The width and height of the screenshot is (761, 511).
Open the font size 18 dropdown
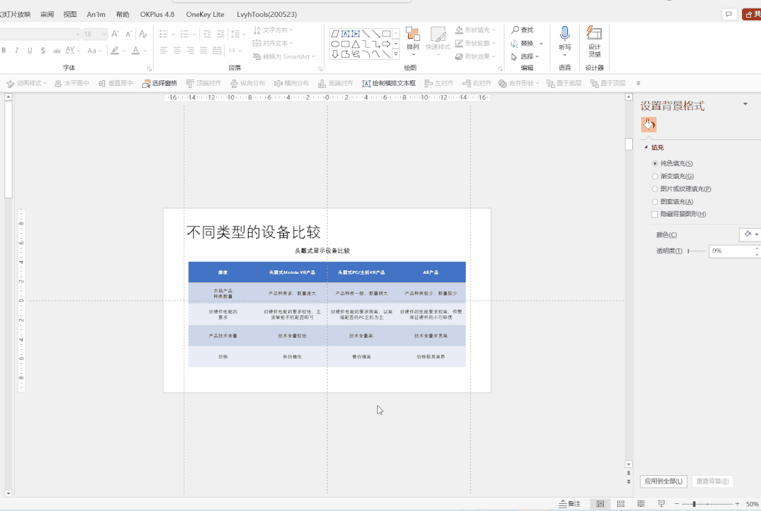pyautogui.click(x=104, y=34)
